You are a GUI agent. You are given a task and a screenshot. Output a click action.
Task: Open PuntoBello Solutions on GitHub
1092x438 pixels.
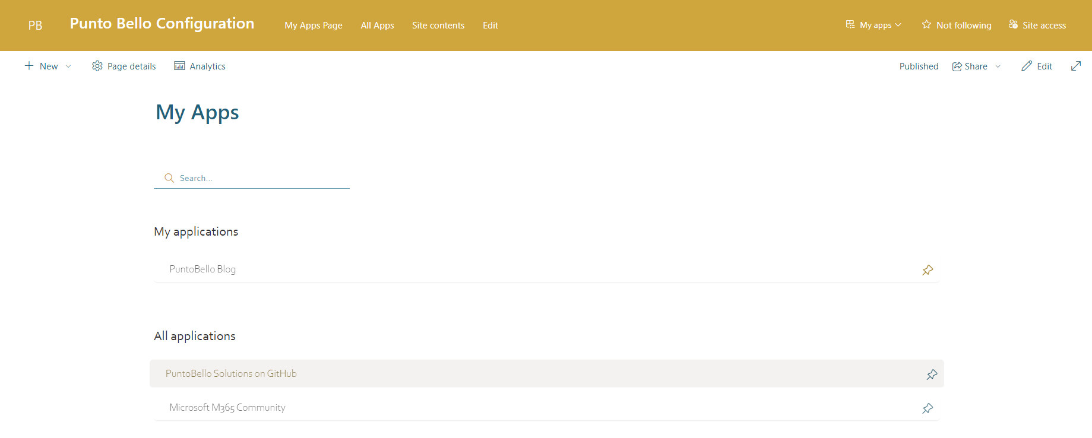[x=231, y=373]
